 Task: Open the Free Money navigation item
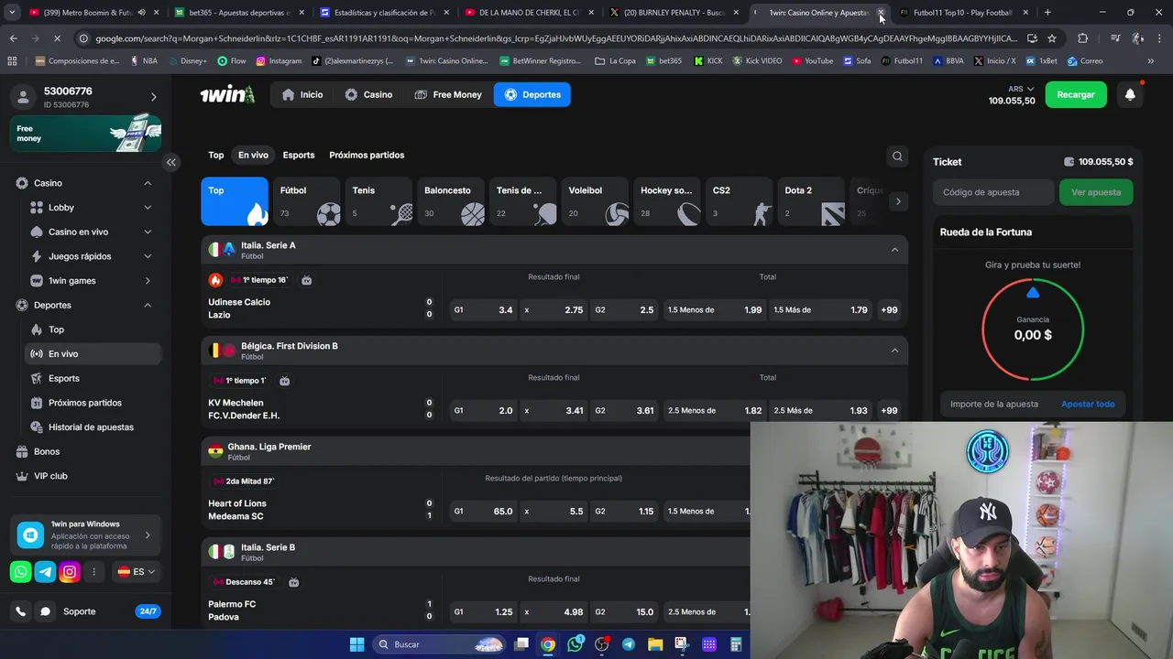coord(448,94)
